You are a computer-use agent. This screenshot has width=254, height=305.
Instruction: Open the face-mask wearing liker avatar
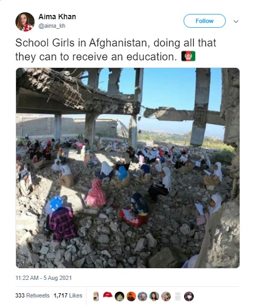click(189, 296)
